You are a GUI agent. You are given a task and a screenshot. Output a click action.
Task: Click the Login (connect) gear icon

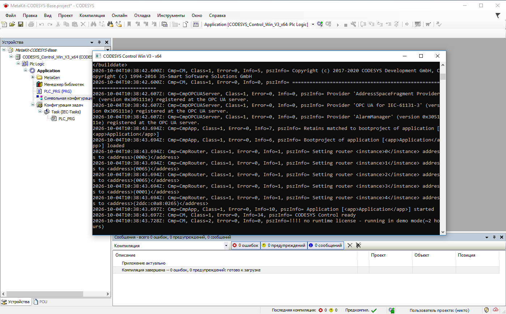320,24
